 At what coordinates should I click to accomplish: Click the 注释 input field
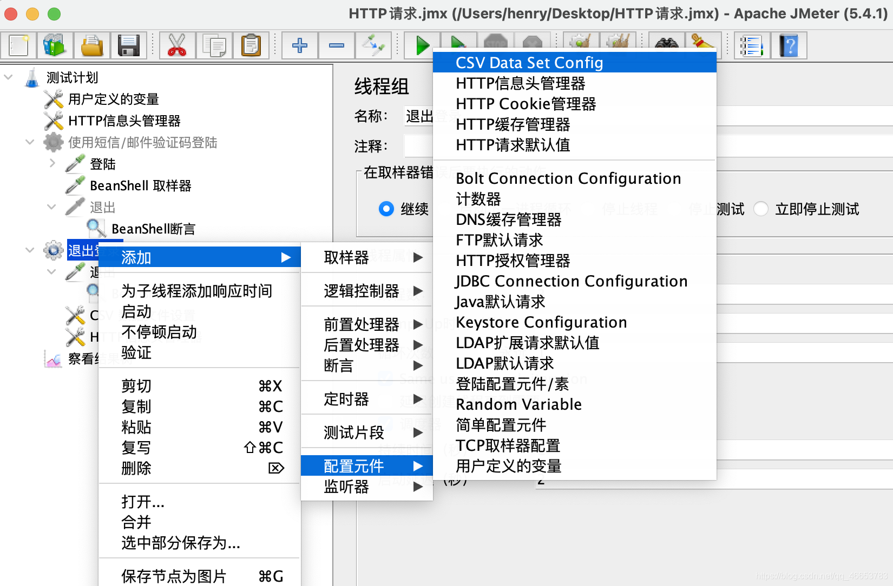click(x=648, y=146)
